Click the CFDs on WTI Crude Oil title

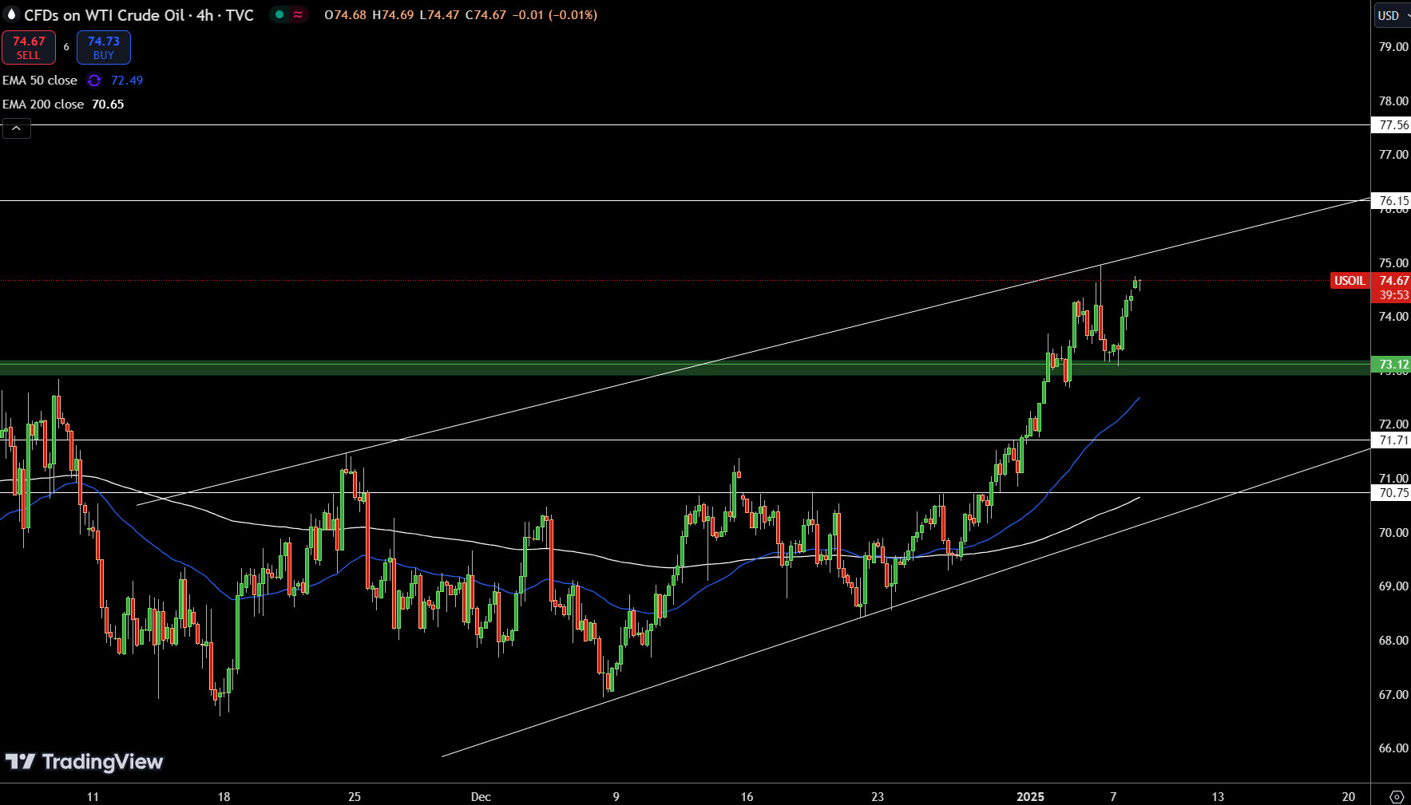(x=139, y=15)
